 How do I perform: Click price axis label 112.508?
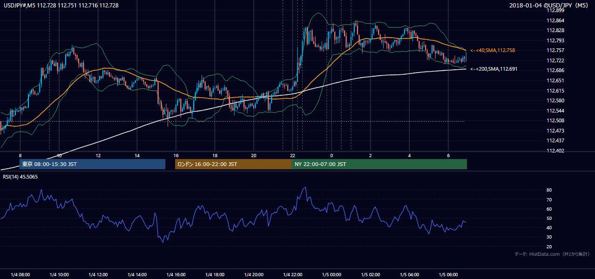555,120
